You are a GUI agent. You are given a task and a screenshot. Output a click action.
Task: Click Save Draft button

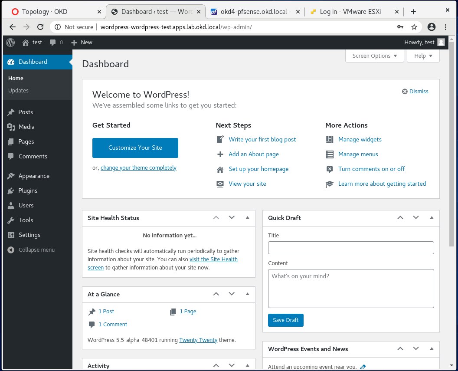point(286,320)
